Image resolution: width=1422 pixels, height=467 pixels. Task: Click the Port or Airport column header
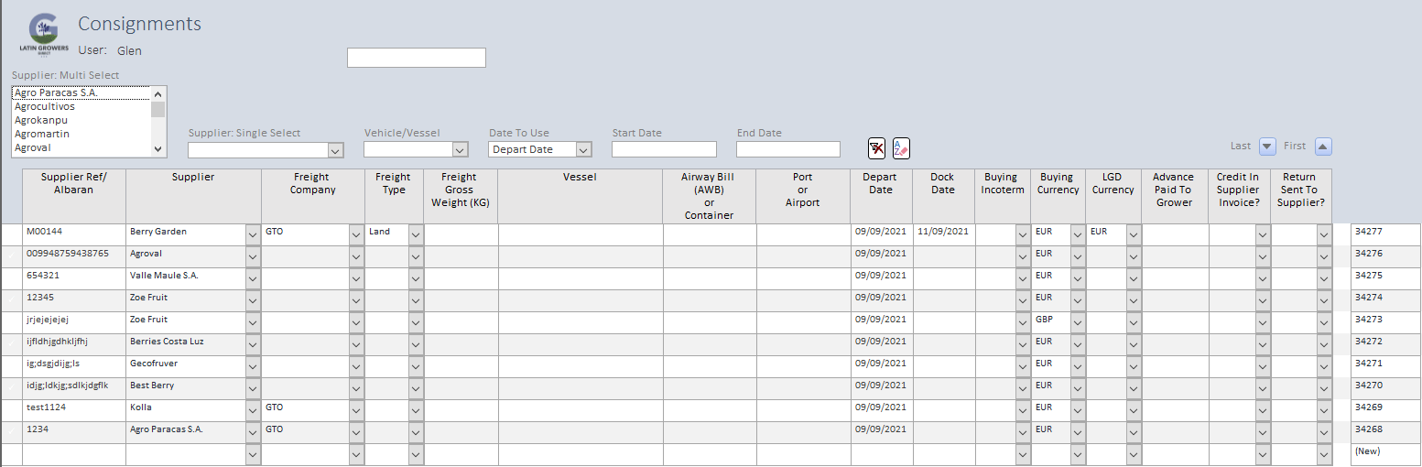click(803, 196)
